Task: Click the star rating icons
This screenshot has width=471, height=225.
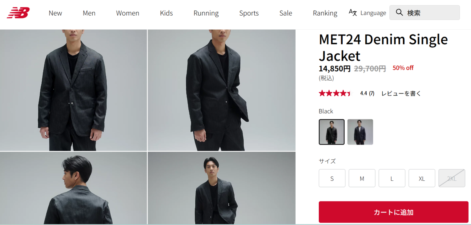Action: 335,94
